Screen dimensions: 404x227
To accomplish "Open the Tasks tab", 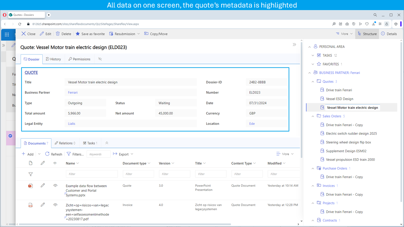I will (x=90, y=143).
